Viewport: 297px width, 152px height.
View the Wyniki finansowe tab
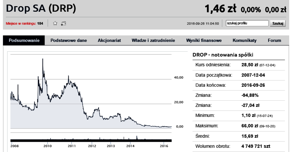[204, 40]
